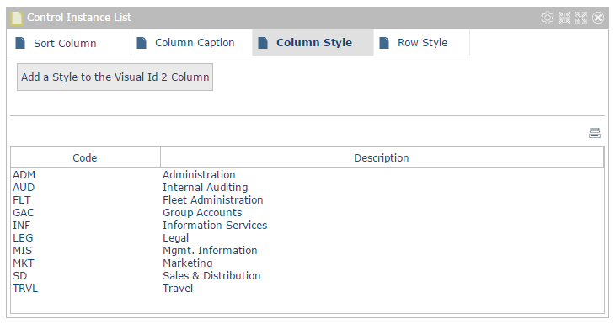Click the Column Caption tab page icon
This screenshot has height=324, width=615.
point(142,43)
